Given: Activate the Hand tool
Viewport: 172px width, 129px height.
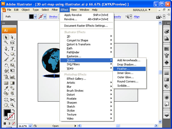Looking at the screenshot, I should (6, 105).
